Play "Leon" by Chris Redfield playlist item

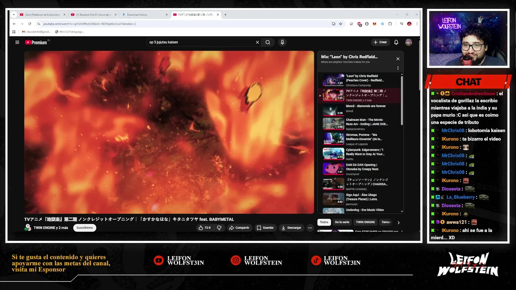(361, 80)
